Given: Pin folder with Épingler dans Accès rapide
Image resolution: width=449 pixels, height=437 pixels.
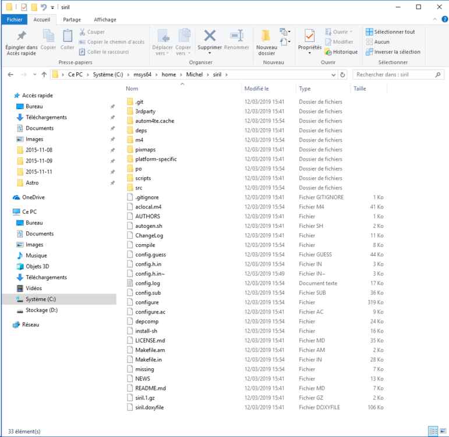Looking at the screenshot, I should point(22,43).
